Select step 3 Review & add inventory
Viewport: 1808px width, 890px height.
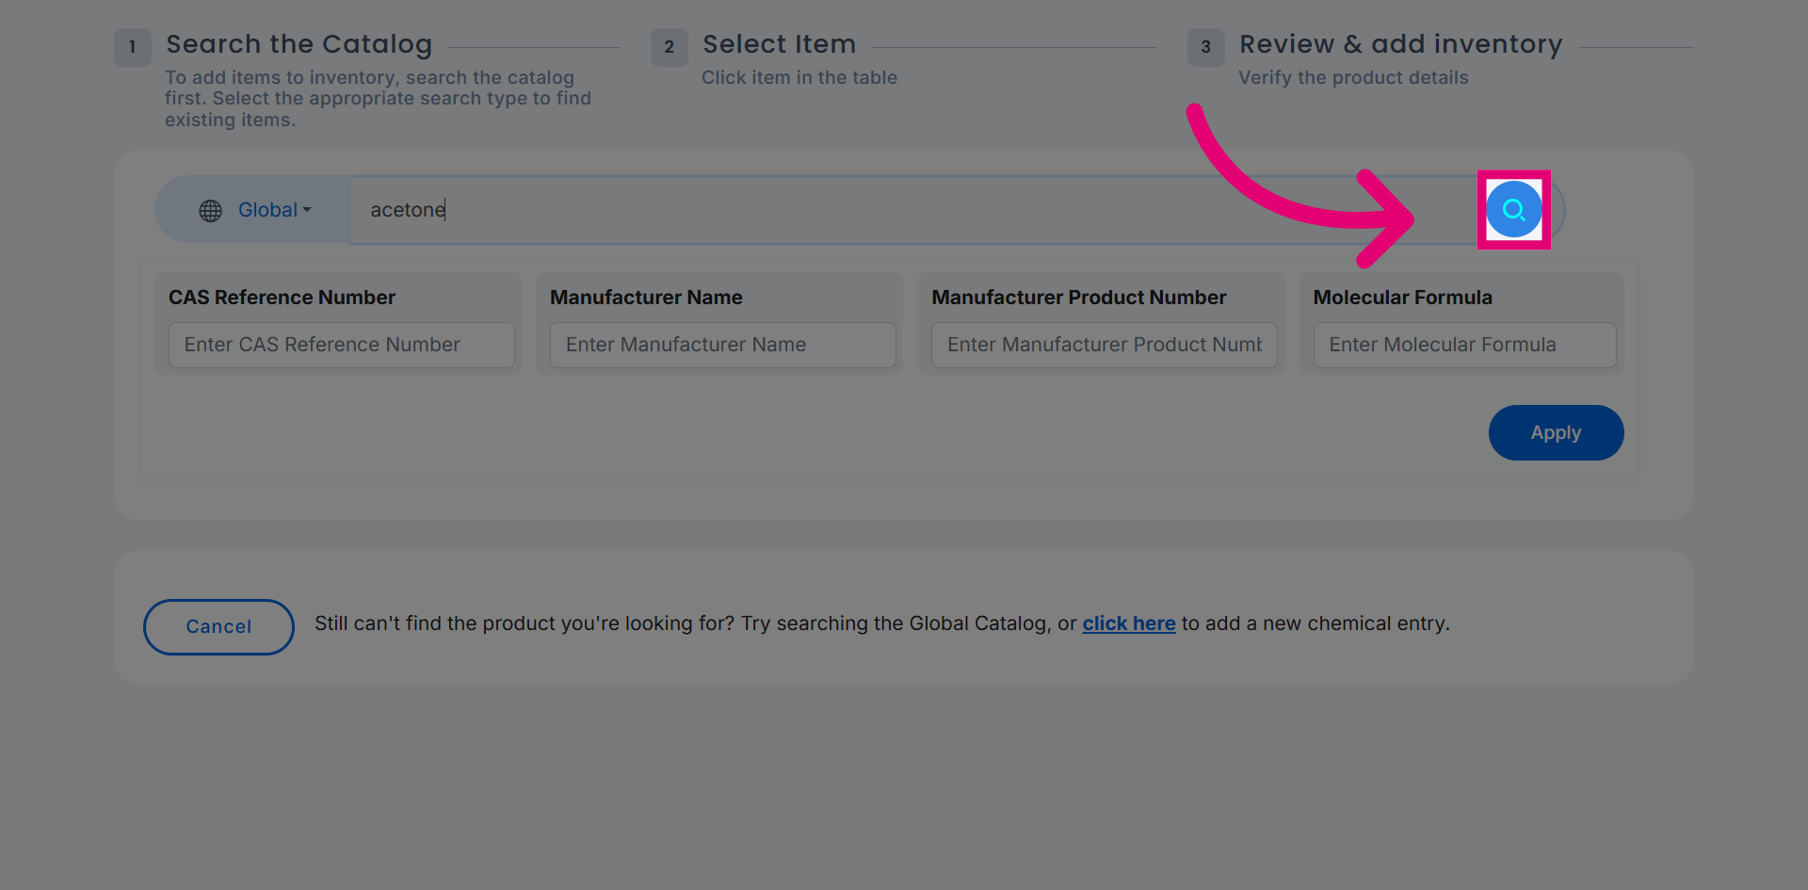1400,44
